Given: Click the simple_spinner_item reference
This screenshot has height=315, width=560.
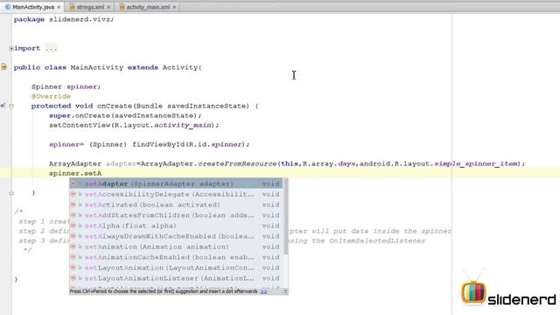Looking at the screenshot, I should click(x=476, y=164).
